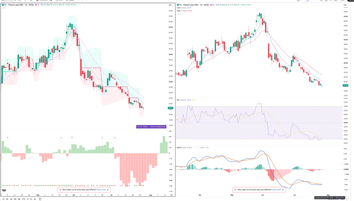This screenshot has height=201, width=354.
Task: Select 1D time range
Action: pyautogui.click(x=3, y=199)
